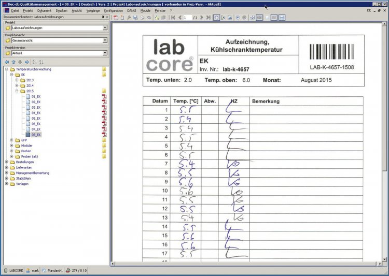Click the save diskette icon in toolbar

coord(135,17)
